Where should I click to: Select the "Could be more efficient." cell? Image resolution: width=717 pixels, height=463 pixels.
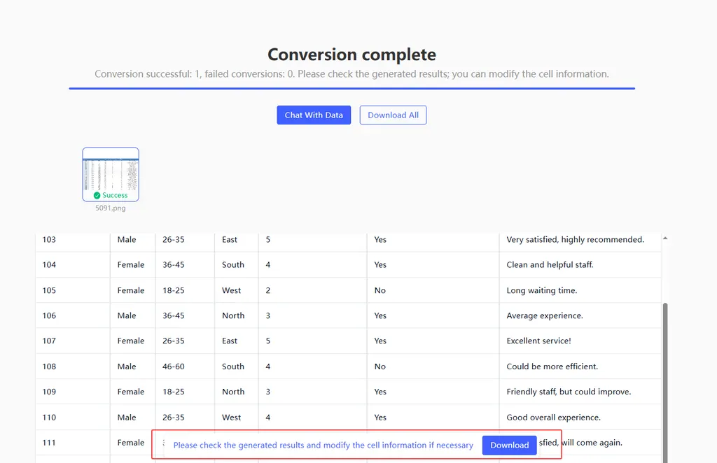(552, 366)
